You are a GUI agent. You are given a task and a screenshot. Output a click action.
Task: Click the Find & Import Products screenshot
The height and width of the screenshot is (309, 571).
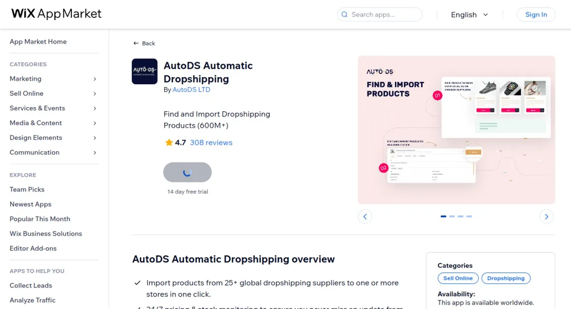pyautogui.click(x=456, y=130)
